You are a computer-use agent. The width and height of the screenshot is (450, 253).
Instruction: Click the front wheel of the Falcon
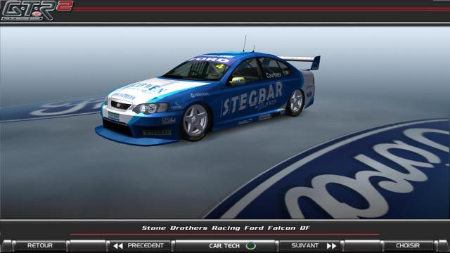(x=195, y=122)
